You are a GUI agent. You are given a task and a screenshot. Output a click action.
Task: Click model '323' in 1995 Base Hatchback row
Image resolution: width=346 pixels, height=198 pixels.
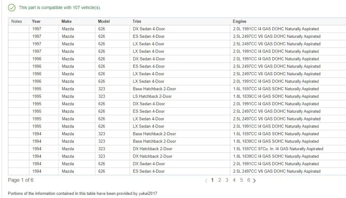pyautogui.click(x=101, y=89)
